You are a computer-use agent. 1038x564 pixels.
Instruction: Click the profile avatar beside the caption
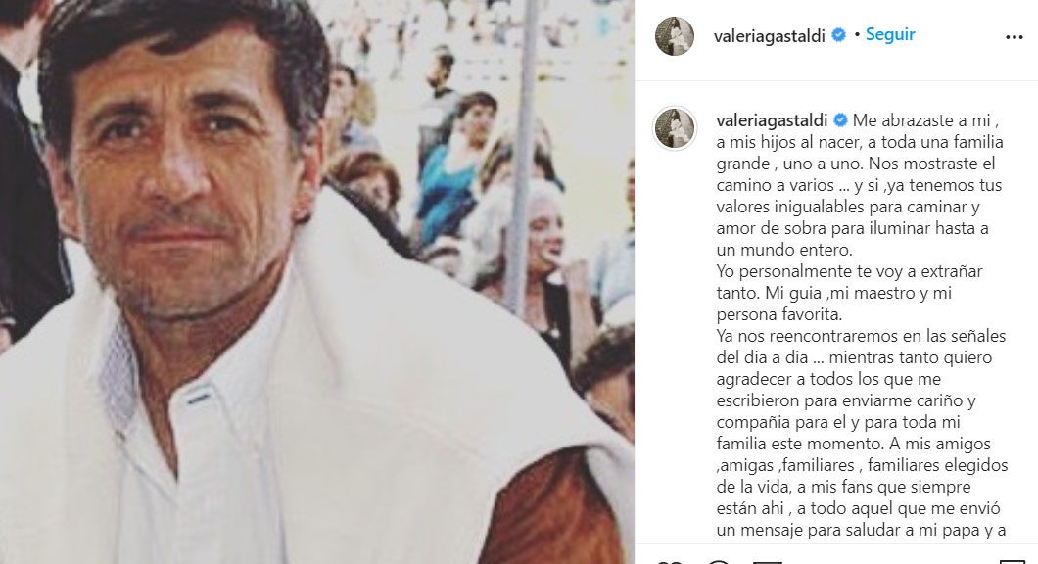click(x=675, y=127)
